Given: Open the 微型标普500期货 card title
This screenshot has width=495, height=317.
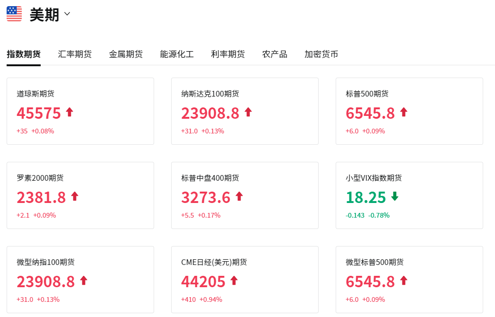Looking at the screenshot, I should pyautogui.click(x=375, y=262).
